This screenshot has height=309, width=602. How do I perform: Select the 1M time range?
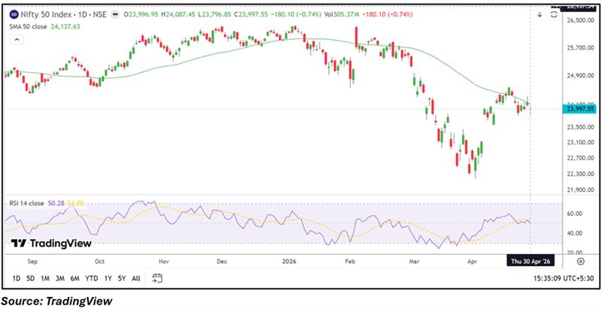(x=45, y=278)
